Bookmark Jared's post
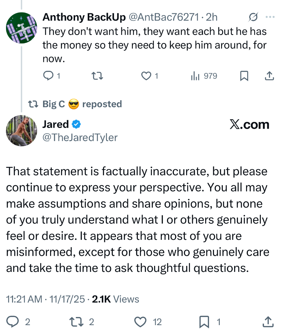 coord(205,321)
